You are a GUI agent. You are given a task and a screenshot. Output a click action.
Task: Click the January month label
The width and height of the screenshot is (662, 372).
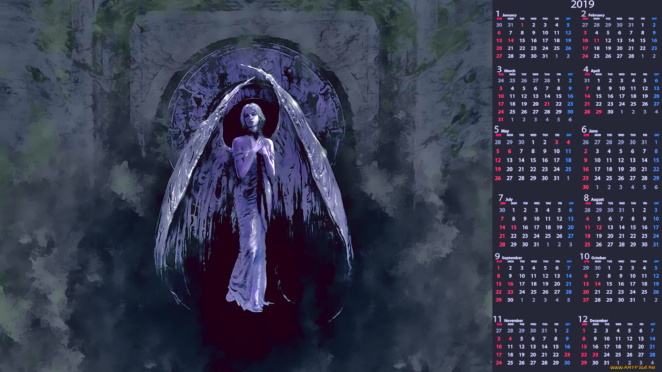[509, 15]
